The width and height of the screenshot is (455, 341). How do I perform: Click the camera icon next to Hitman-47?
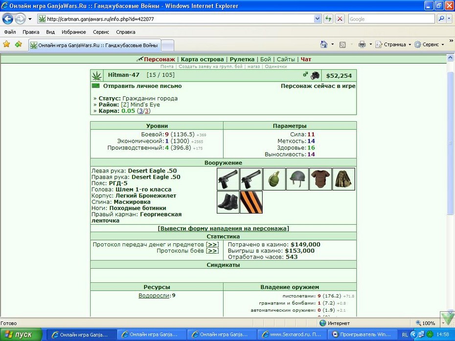tap(315, 75)
